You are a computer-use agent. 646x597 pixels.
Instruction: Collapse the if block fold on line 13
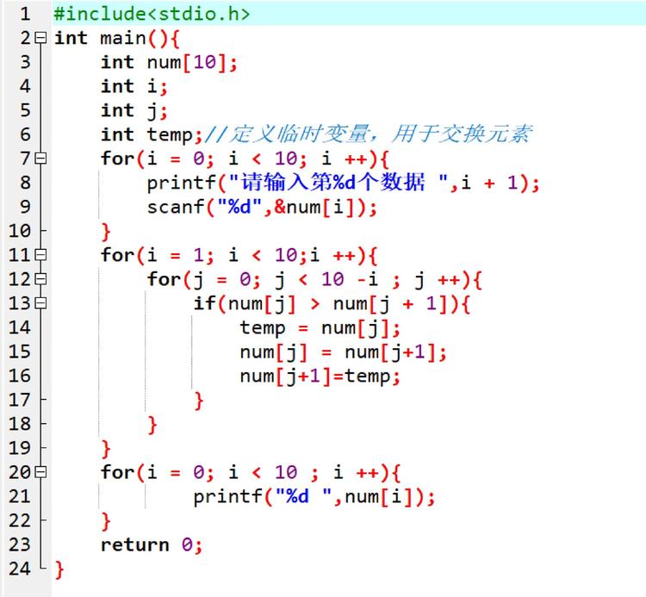[40, 303]
